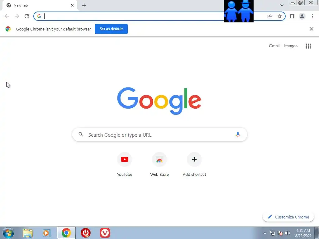
Task: Click the forward navigation arrow
Action: [17, 16]
